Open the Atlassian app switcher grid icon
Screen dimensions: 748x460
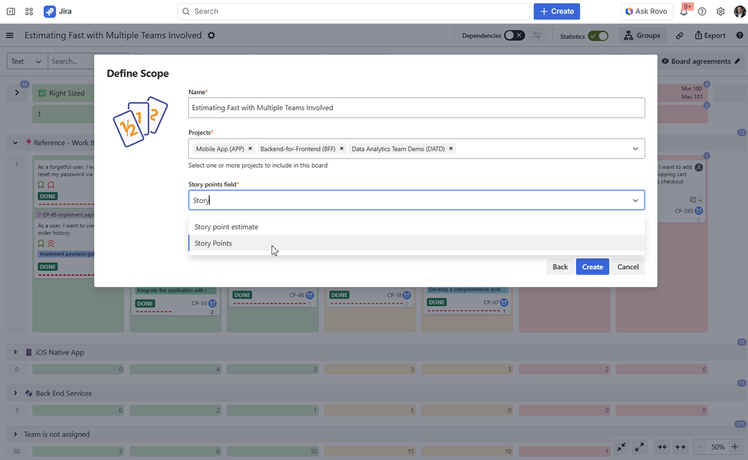(28, 11)
